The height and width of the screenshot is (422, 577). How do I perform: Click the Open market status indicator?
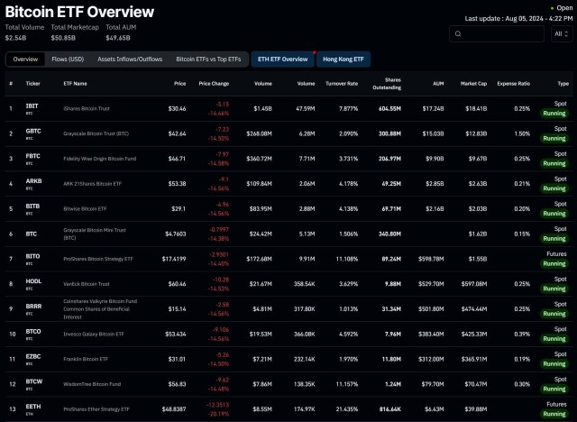pos(562,8)
